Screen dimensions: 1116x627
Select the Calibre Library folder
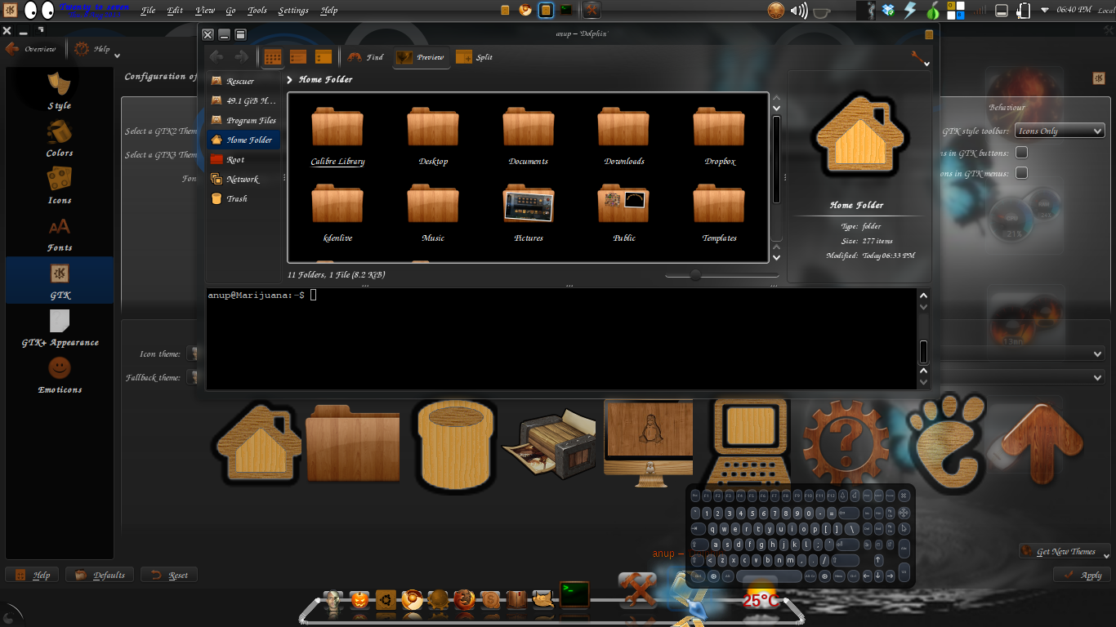[337, 136]
